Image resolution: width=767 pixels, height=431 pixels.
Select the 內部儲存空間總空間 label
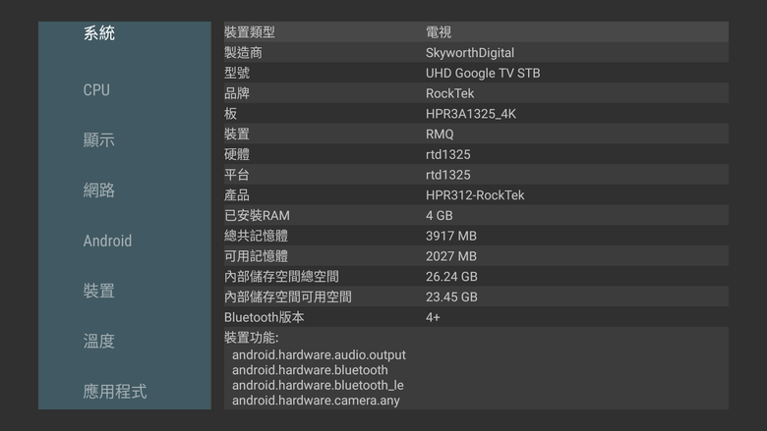(x=281, y=277)
